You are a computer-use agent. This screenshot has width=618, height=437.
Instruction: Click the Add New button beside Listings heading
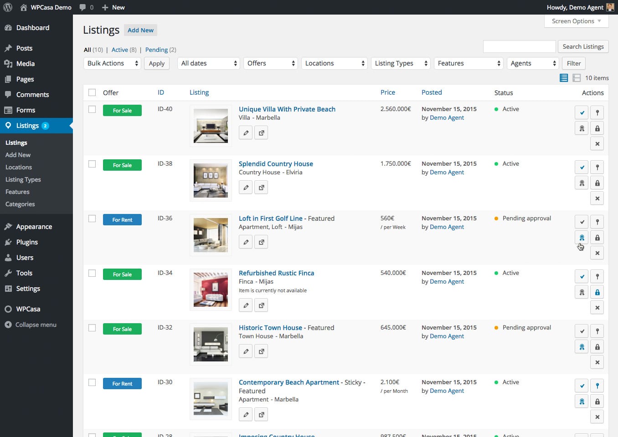(x=140, y=30)
